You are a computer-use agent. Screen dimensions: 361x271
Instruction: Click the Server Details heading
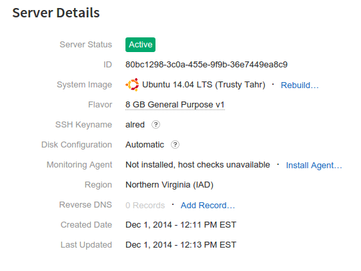coord(56,13)
